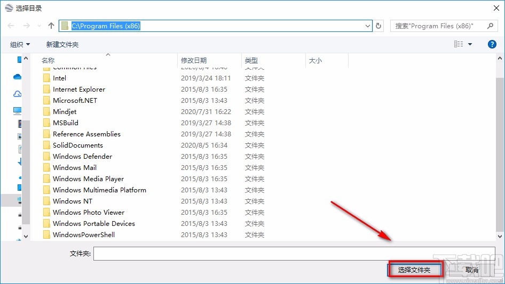Select the Windows Mail folder
The image size is (505, 284).
click(74, 167)
